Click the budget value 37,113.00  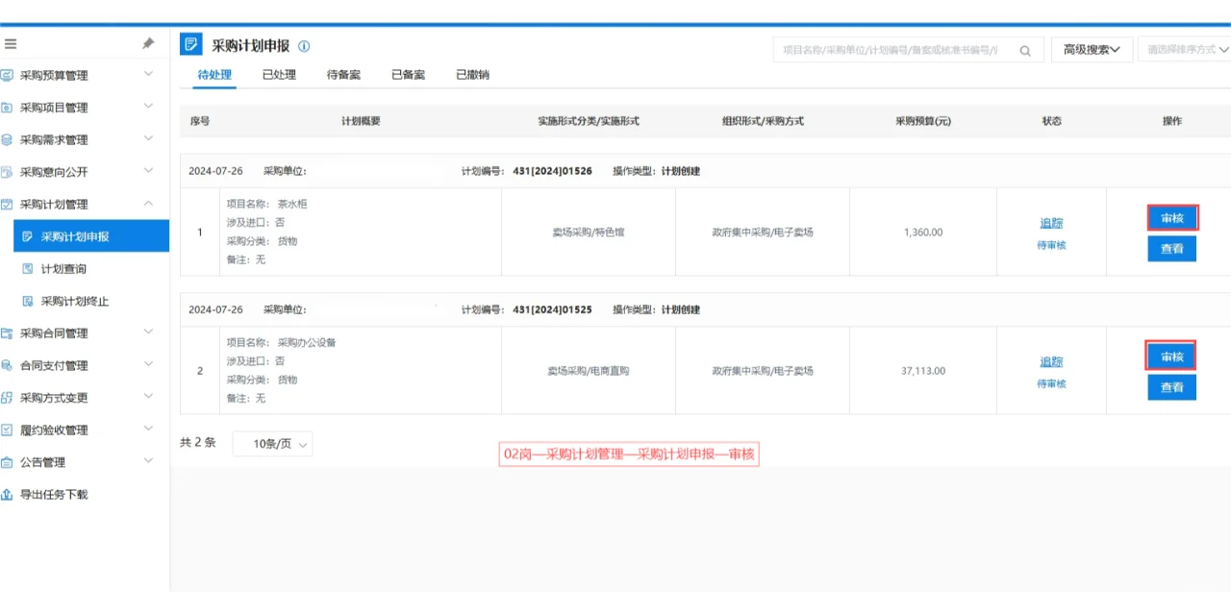click(x=923, y=371)
